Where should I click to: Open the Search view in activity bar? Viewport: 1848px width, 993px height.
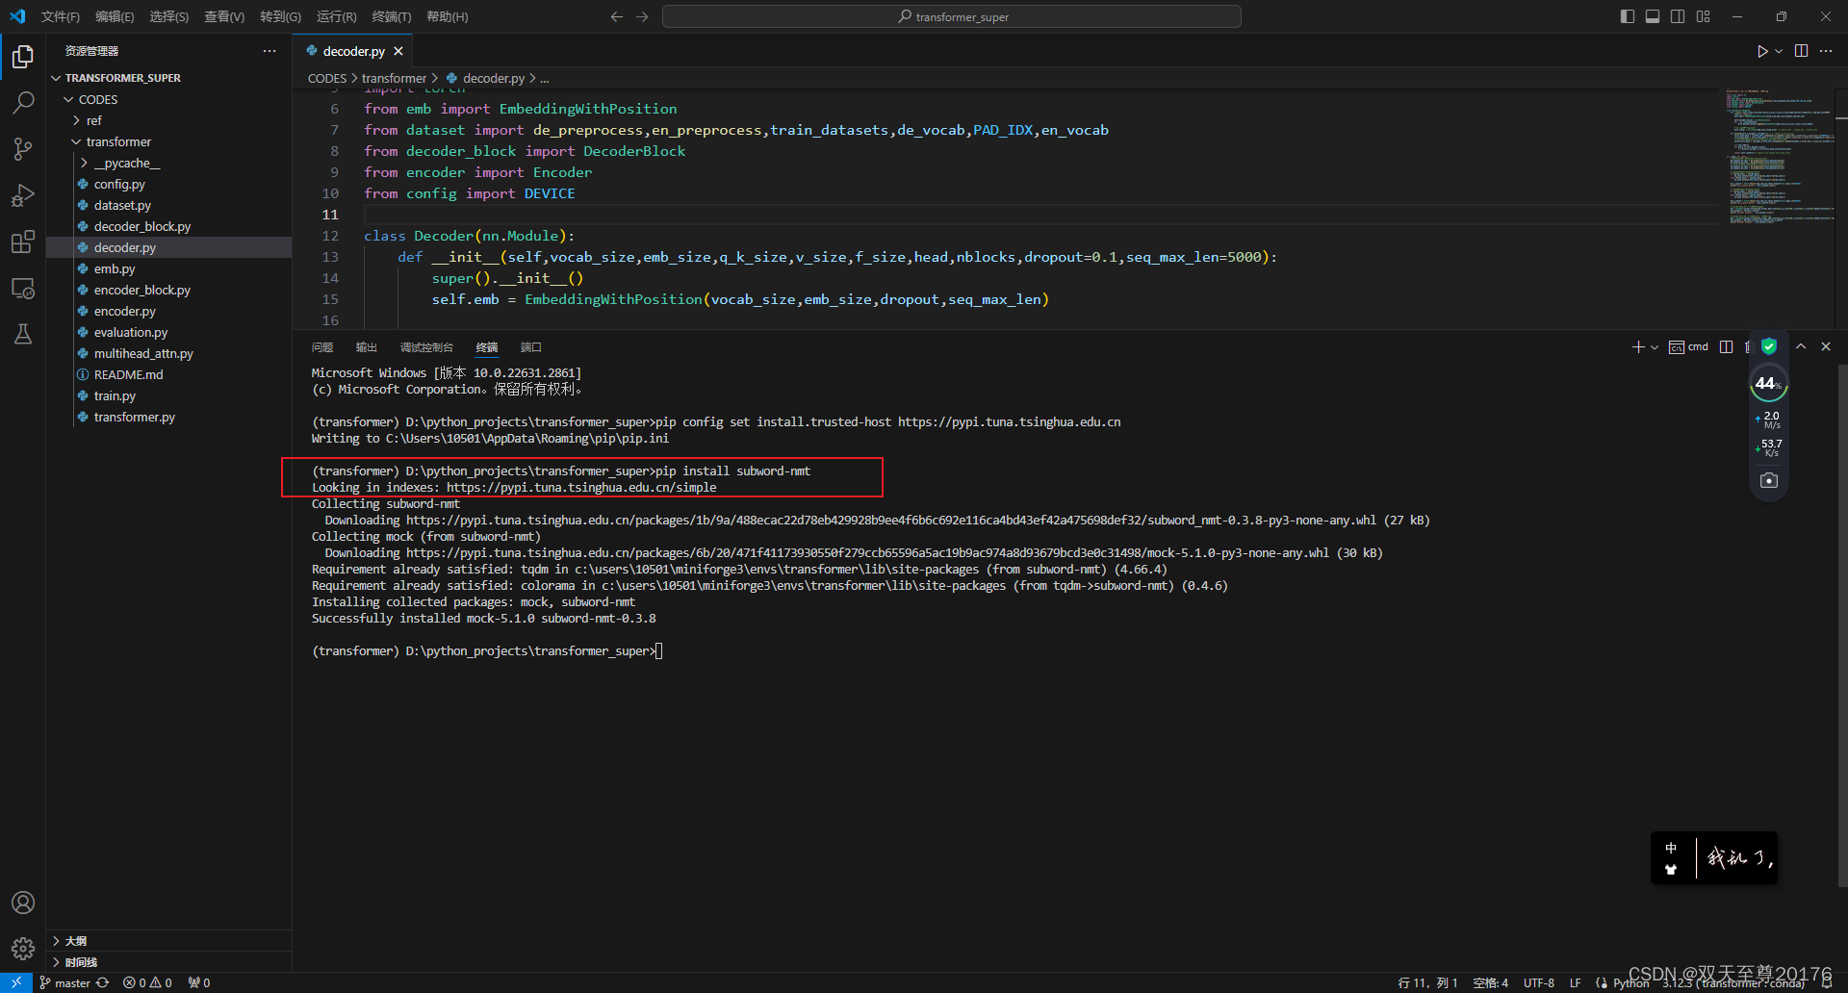coord(23,102)
